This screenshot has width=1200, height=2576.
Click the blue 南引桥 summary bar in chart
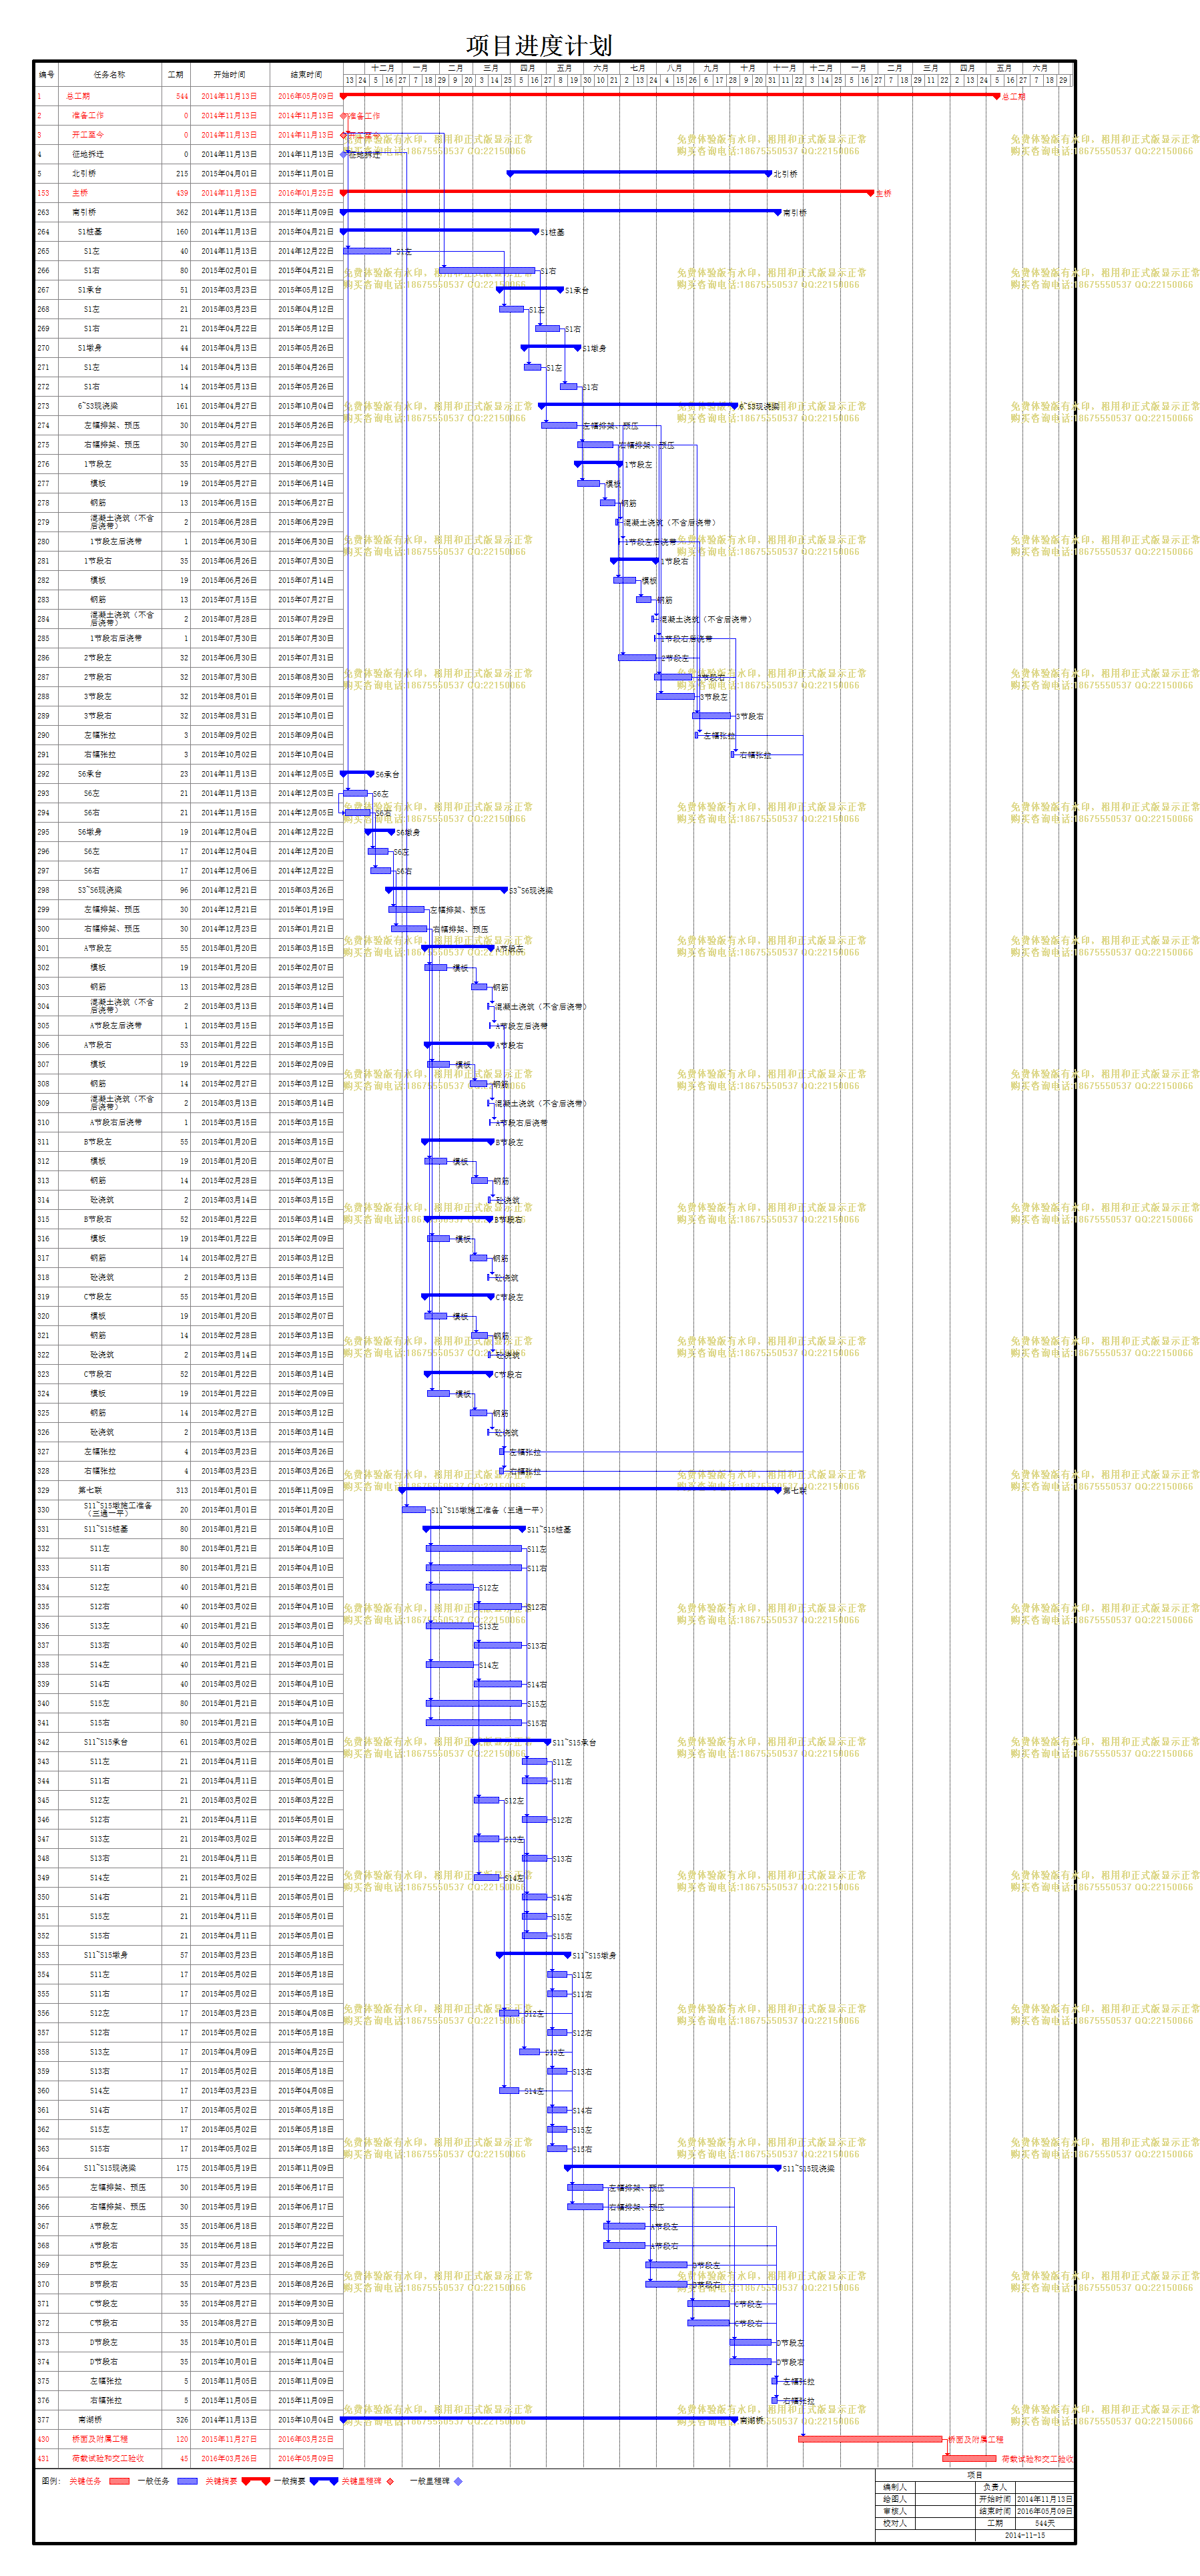coord(561,211)
